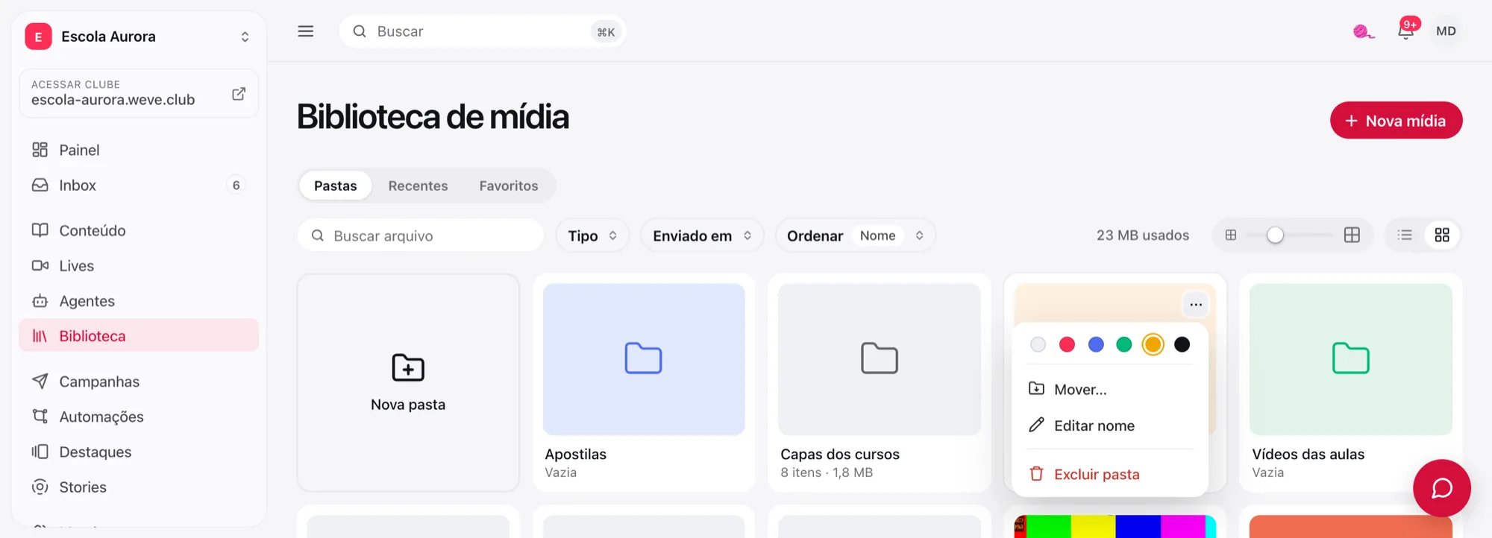Switch to grid view layout
The width and height of the screenshot is (1492, 538).
[1442, 235]
